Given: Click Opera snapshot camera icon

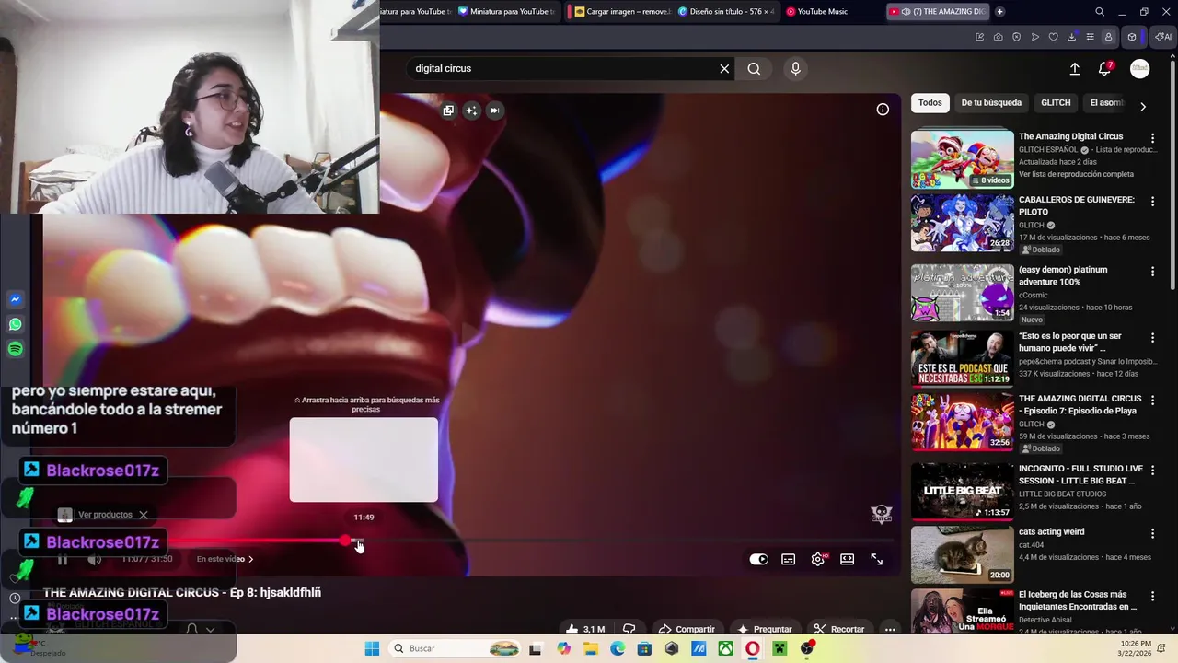Looking at the screenshot, I should coord(998,37).
